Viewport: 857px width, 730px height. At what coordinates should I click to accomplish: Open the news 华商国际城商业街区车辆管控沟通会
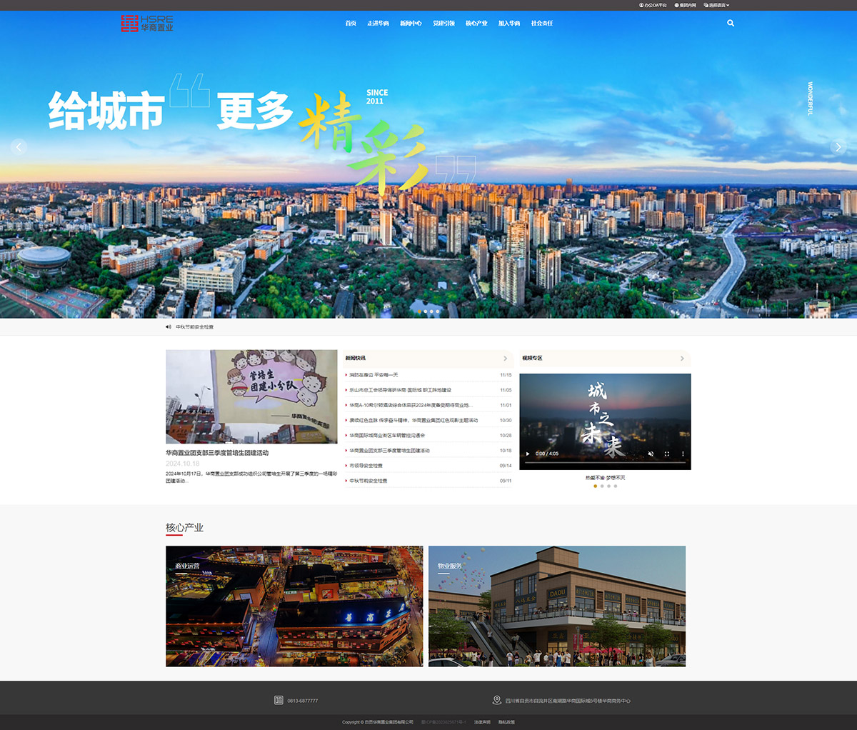point(387,435)
